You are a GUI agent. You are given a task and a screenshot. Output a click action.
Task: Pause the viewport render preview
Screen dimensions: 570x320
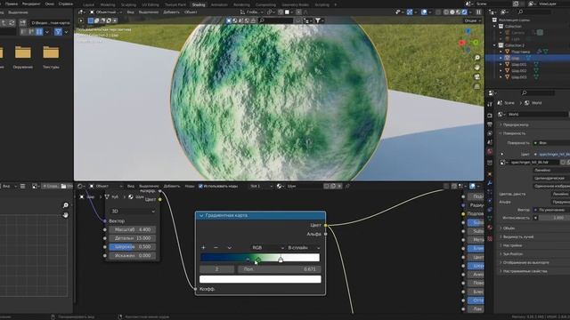478,12
